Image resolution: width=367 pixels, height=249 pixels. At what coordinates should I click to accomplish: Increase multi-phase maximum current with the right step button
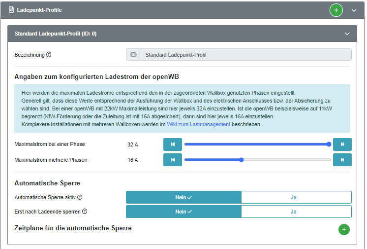click(x=342, y=160)
